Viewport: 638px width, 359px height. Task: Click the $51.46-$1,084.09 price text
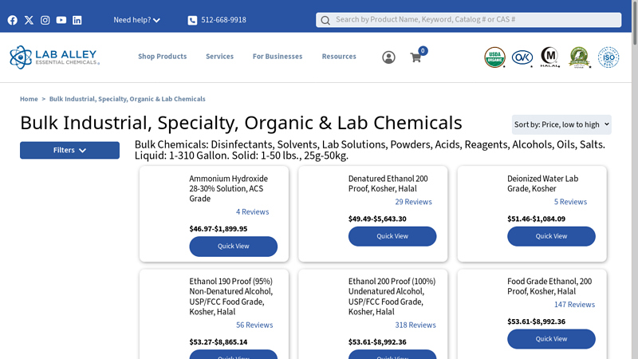(536, 219)
